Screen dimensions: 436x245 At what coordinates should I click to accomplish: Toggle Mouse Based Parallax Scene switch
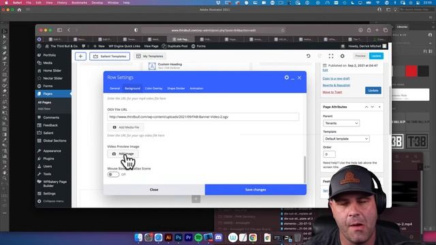click(113, 174)
